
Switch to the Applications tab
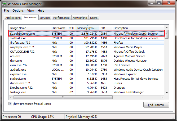click(13, 18)
